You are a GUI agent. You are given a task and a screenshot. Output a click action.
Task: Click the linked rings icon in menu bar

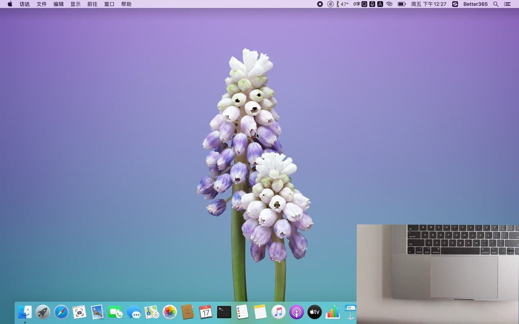coord(390,4)
